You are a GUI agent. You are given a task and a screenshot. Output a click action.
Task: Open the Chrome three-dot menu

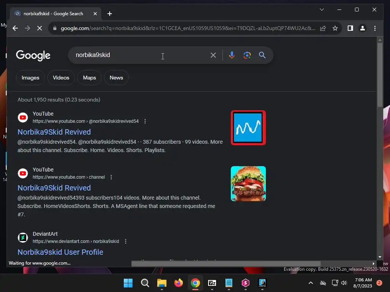click(375, 28)
